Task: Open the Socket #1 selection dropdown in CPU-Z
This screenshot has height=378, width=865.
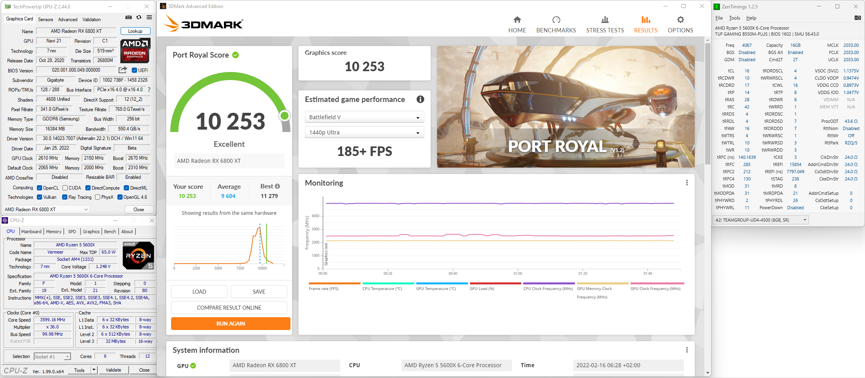Action: [x=52, y=356]
